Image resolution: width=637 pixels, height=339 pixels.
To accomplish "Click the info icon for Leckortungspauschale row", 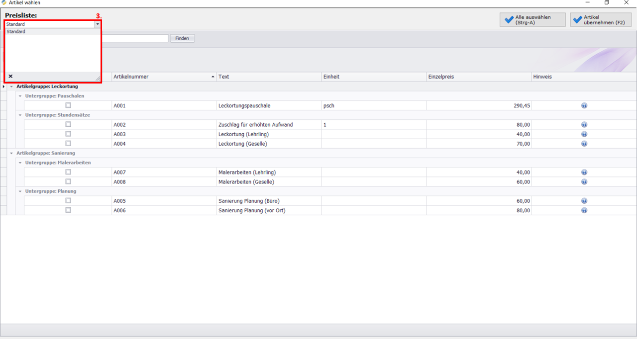I will coord(584,105).
